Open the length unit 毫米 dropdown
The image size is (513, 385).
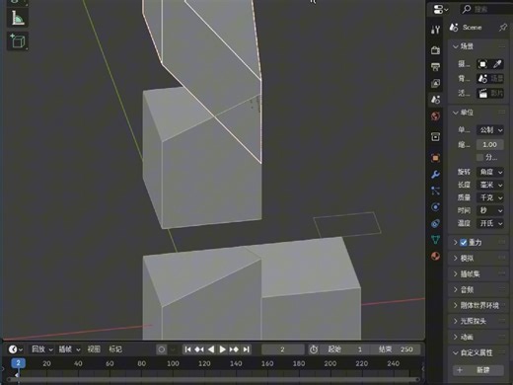[490, 185]
